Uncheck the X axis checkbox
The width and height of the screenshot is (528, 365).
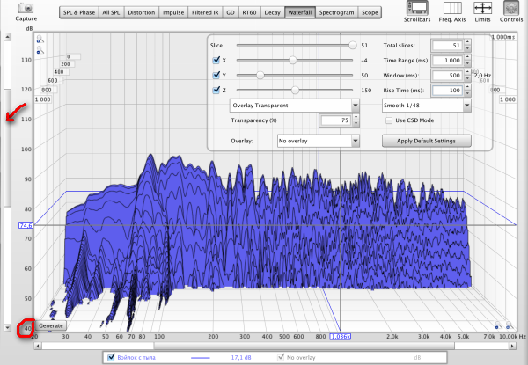[x=217, y=60]
